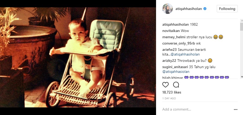Open the three-dots more options menu
This screenshot has width=243, height=115.
[x=236, y=109]
